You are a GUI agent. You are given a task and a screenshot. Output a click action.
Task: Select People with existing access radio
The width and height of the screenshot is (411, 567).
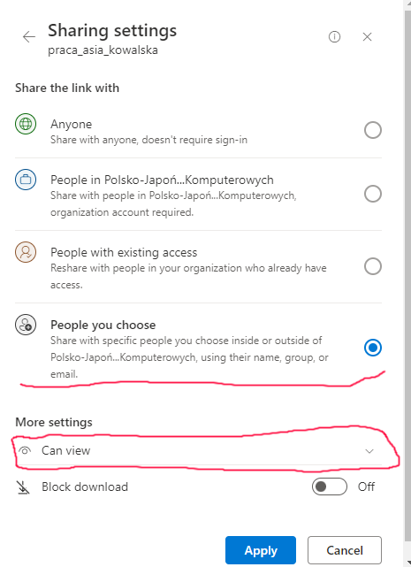coord(373,266)
